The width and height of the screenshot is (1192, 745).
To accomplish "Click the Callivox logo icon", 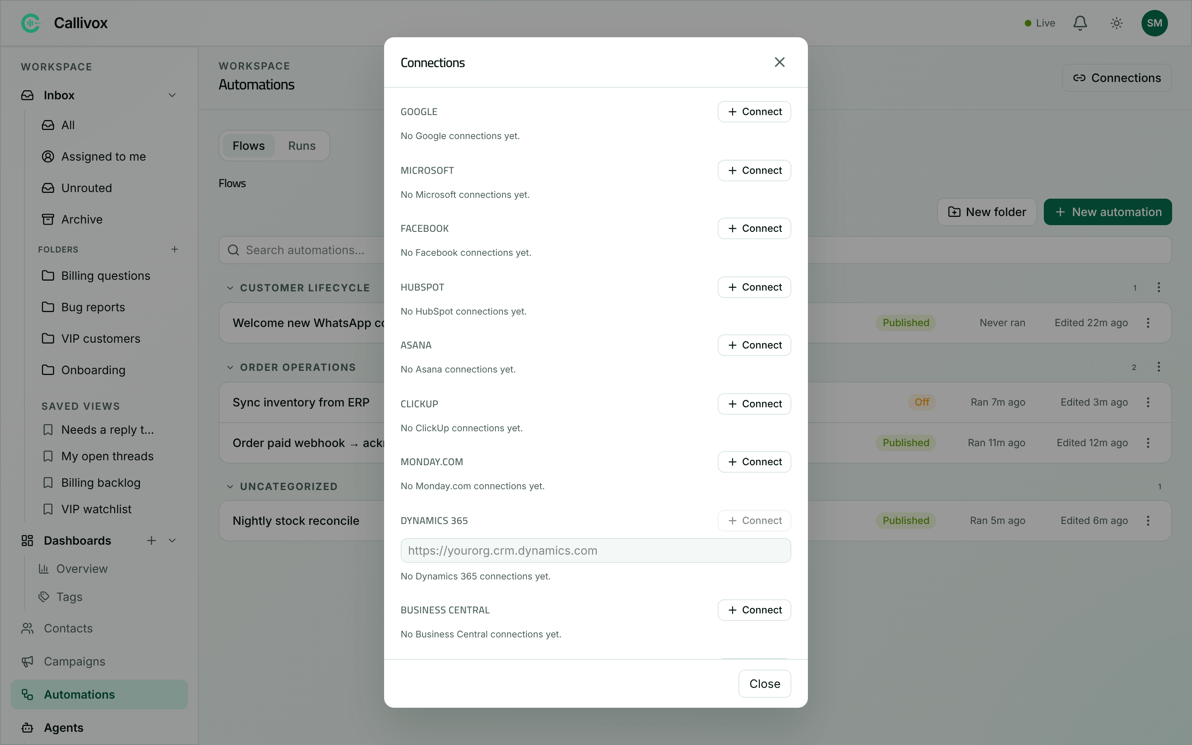I will pos(31,23).
